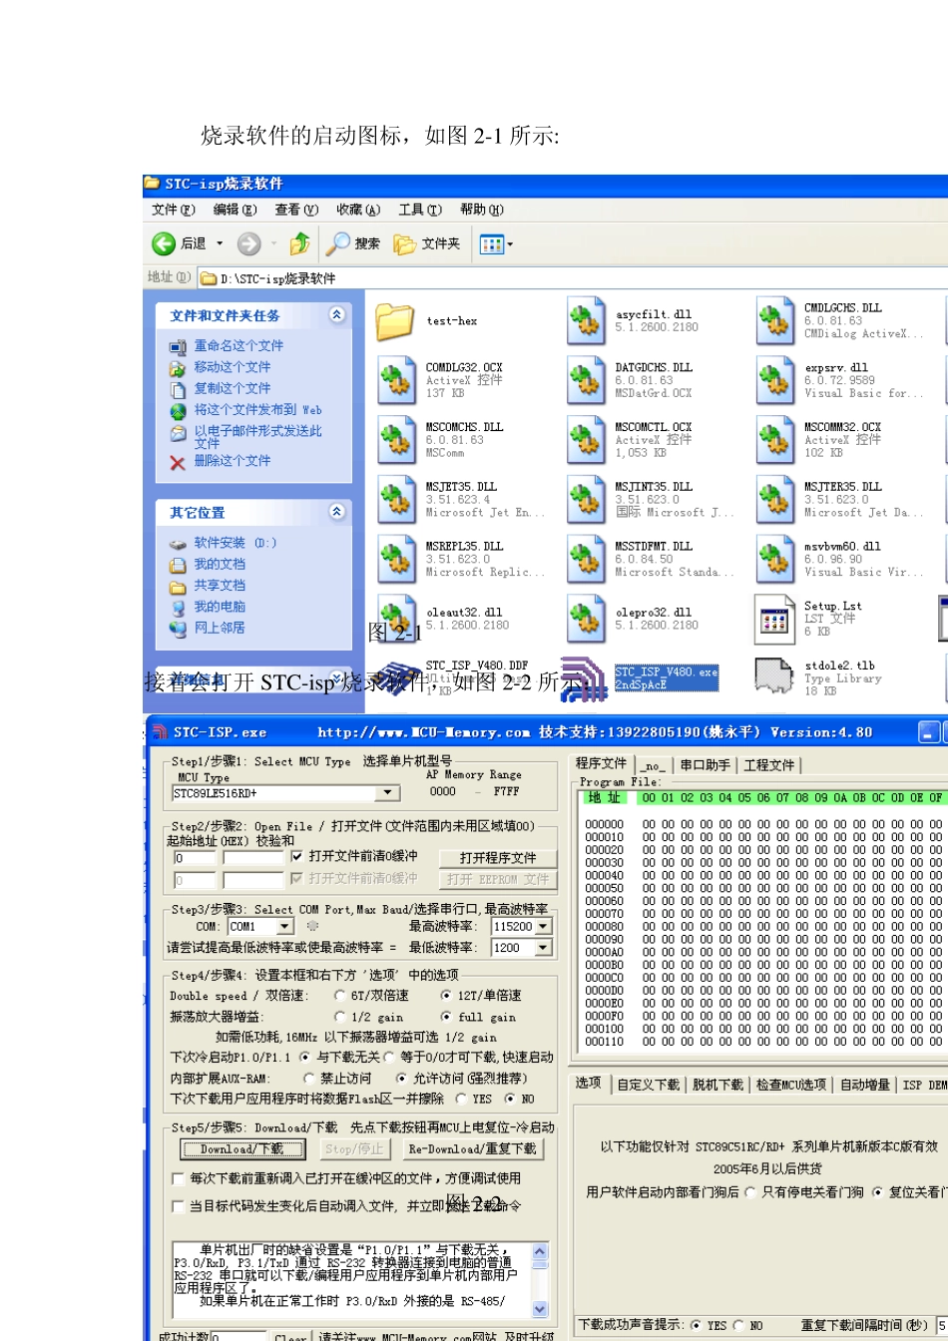Choose the 1/2 gain radio button
The image size is (948, 1341).
340,1017
